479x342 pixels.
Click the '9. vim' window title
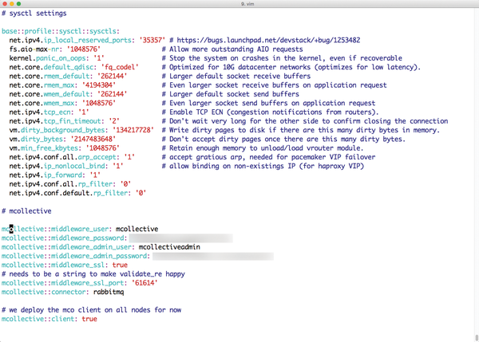click(247, 4)
